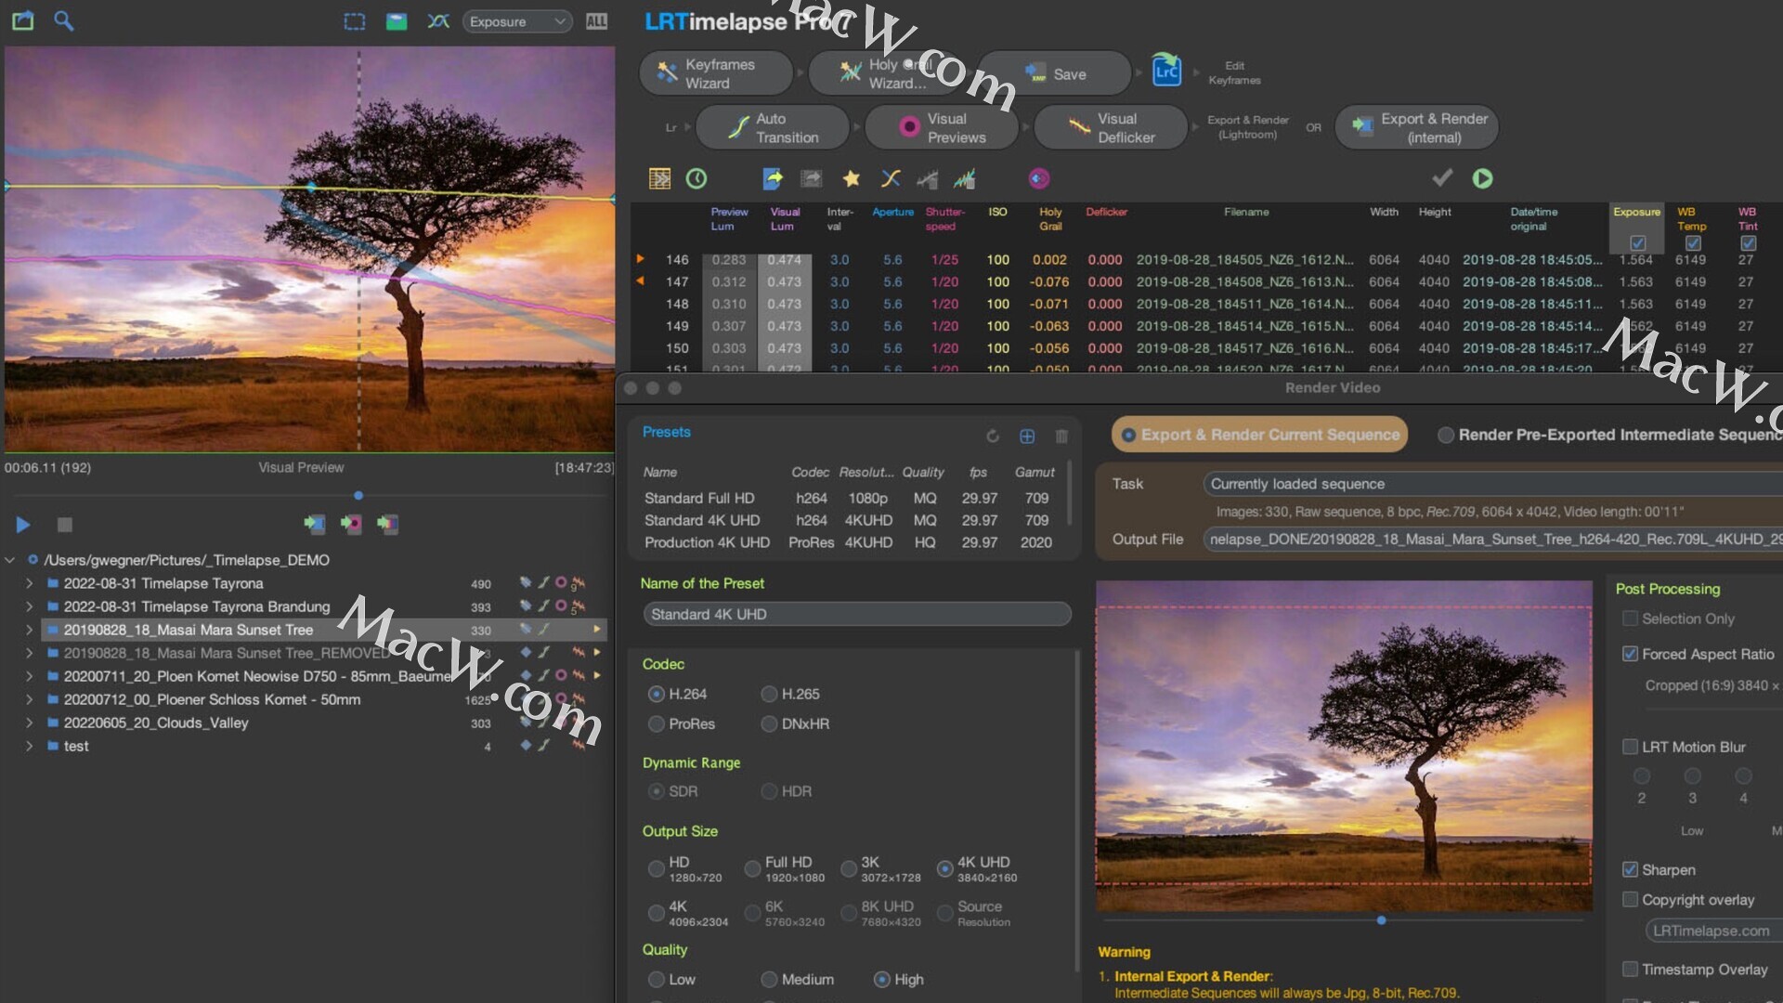Expand the Ploener Schloss Komet 50mm folder
The height and width of the screenshot is (1003, 1783).
29,699
